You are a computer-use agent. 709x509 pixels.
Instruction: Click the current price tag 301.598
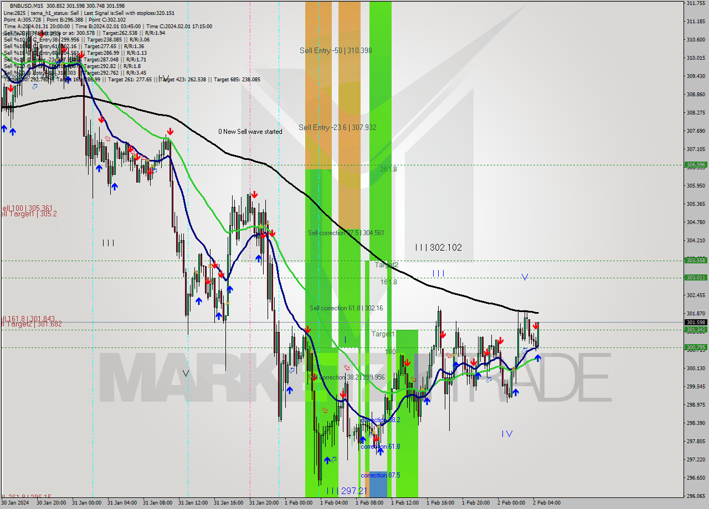696,322
